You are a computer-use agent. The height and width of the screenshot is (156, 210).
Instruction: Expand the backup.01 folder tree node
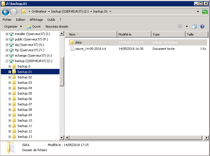click(x=10, y=72)
